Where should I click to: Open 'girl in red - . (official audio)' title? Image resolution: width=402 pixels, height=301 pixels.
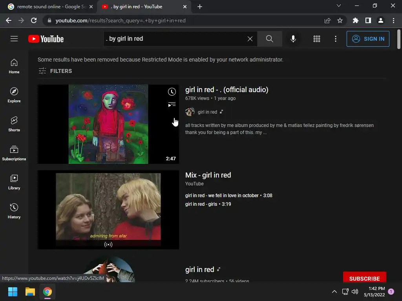coord(227,90)
